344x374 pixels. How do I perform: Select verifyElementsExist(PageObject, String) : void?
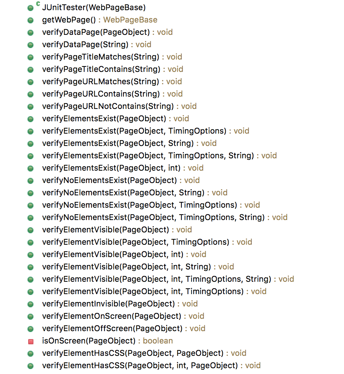click(x=130, y=143)
